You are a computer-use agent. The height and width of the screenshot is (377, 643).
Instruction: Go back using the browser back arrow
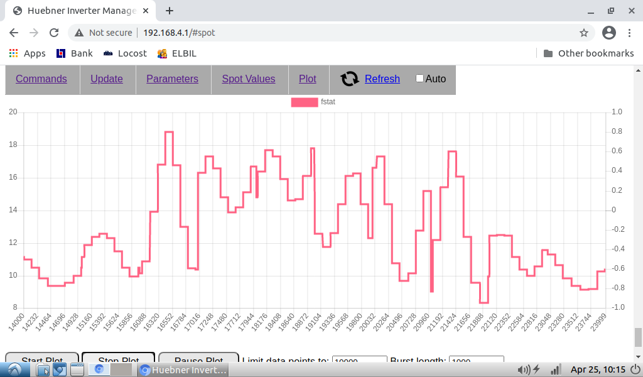[14, 33]
